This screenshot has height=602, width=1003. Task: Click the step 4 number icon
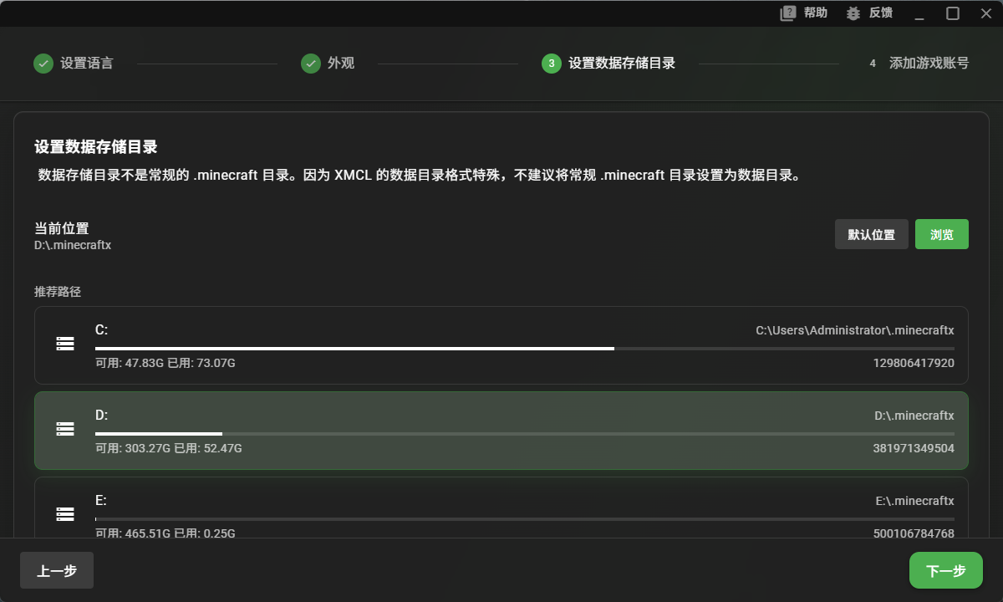[x=873, y=64]
